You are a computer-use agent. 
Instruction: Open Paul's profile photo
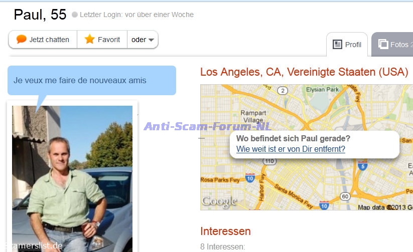pos(72,179)
